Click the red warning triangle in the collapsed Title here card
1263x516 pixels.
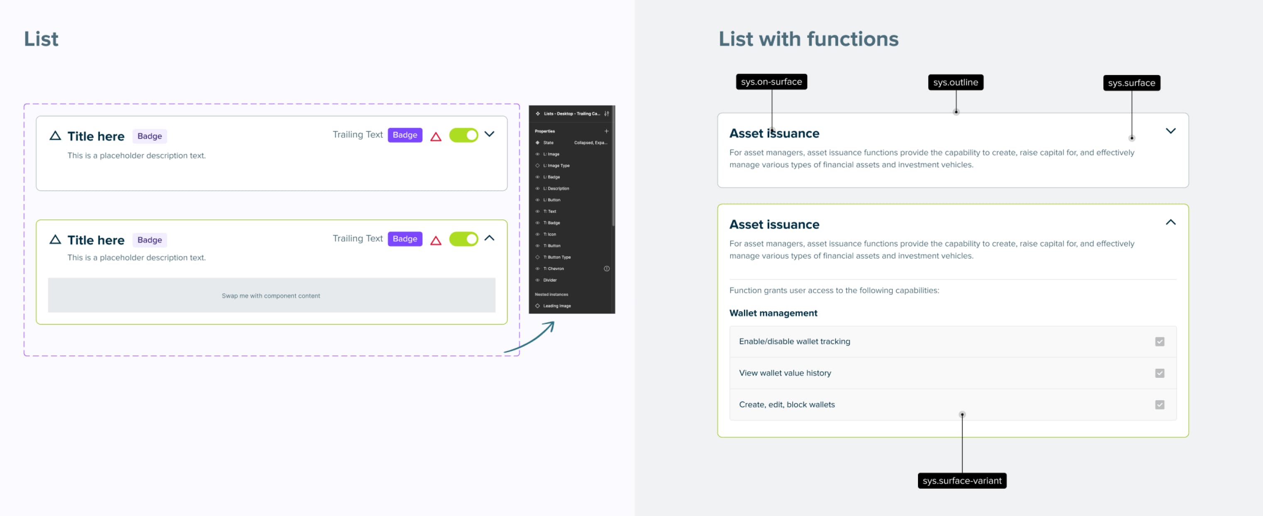(436, 137)
